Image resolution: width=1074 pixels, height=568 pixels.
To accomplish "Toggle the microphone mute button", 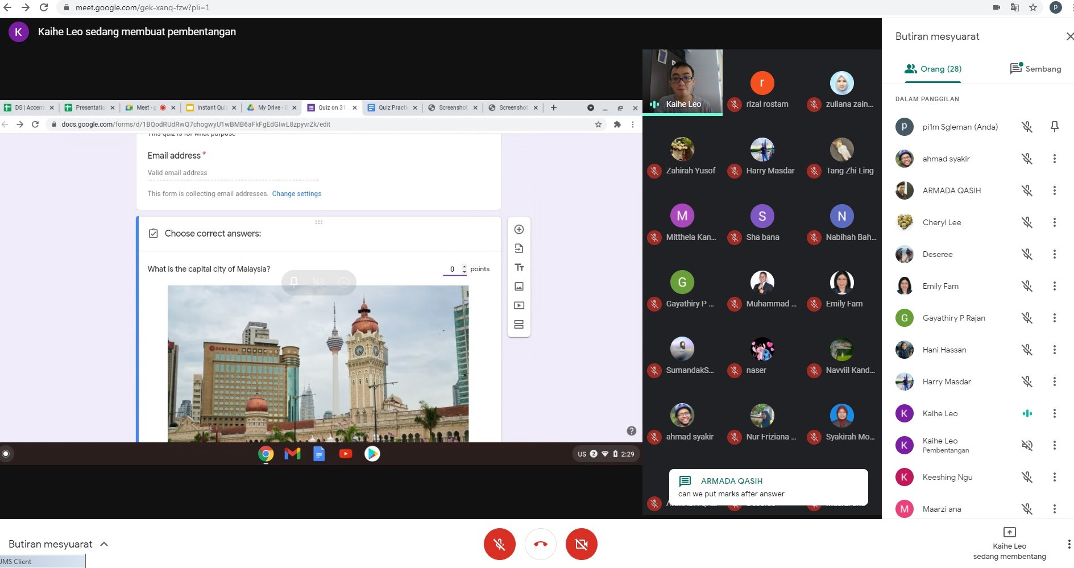I will point(499,544).
